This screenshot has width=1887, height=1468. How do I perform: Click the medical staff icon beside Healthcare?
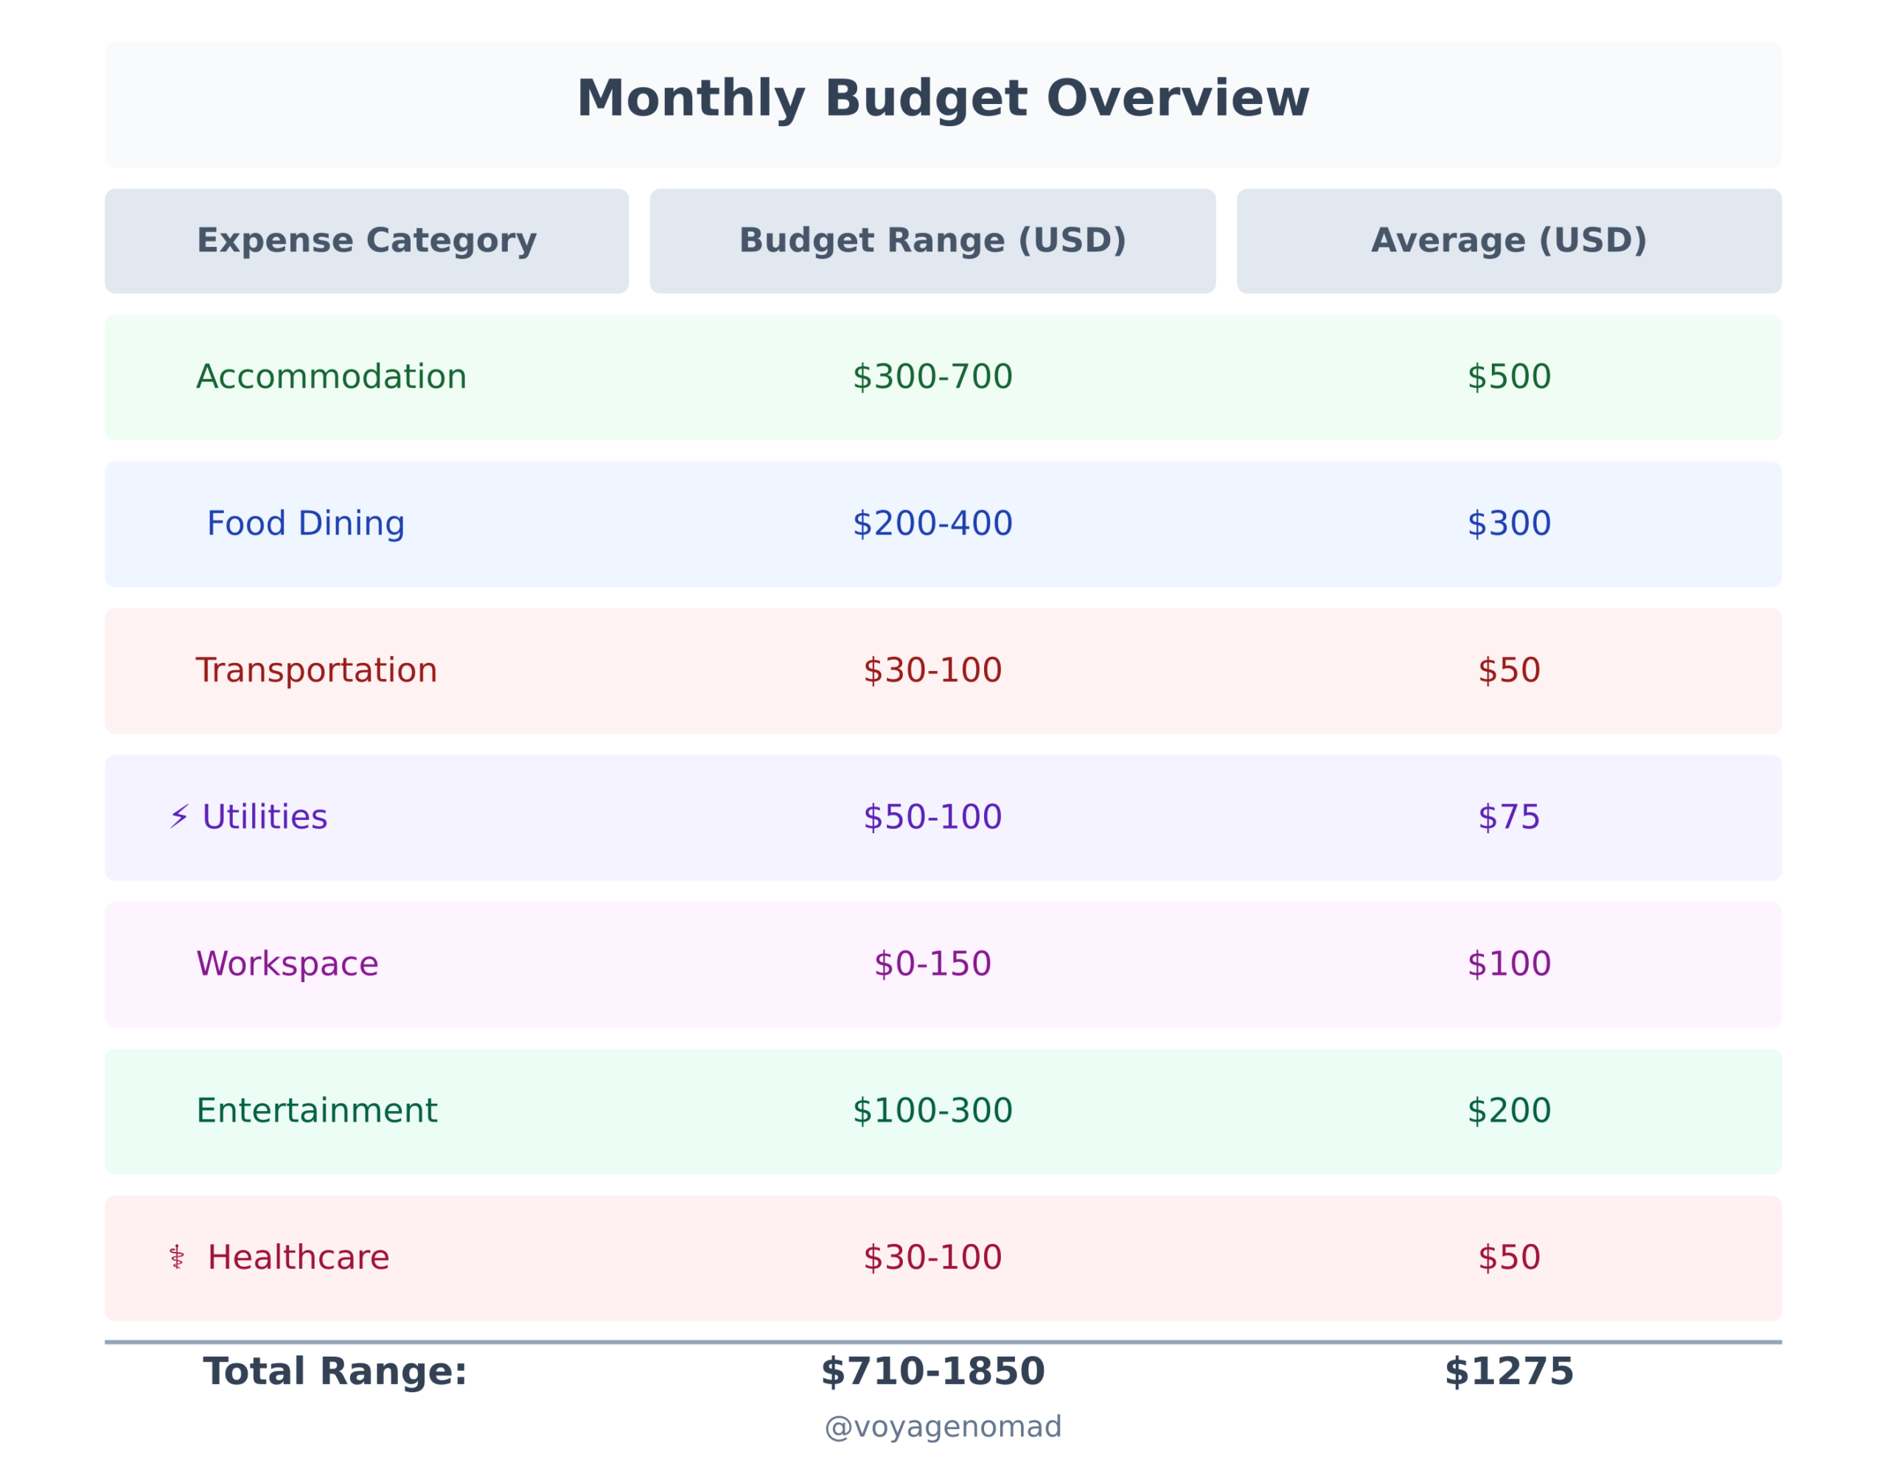177,1257
